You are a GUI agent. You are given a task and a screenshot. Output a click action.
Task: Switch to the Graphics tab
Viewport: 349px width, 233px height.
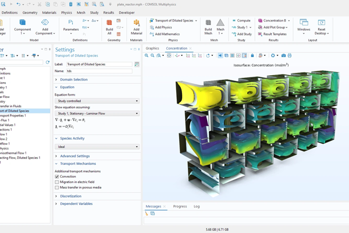coord(152,48)
